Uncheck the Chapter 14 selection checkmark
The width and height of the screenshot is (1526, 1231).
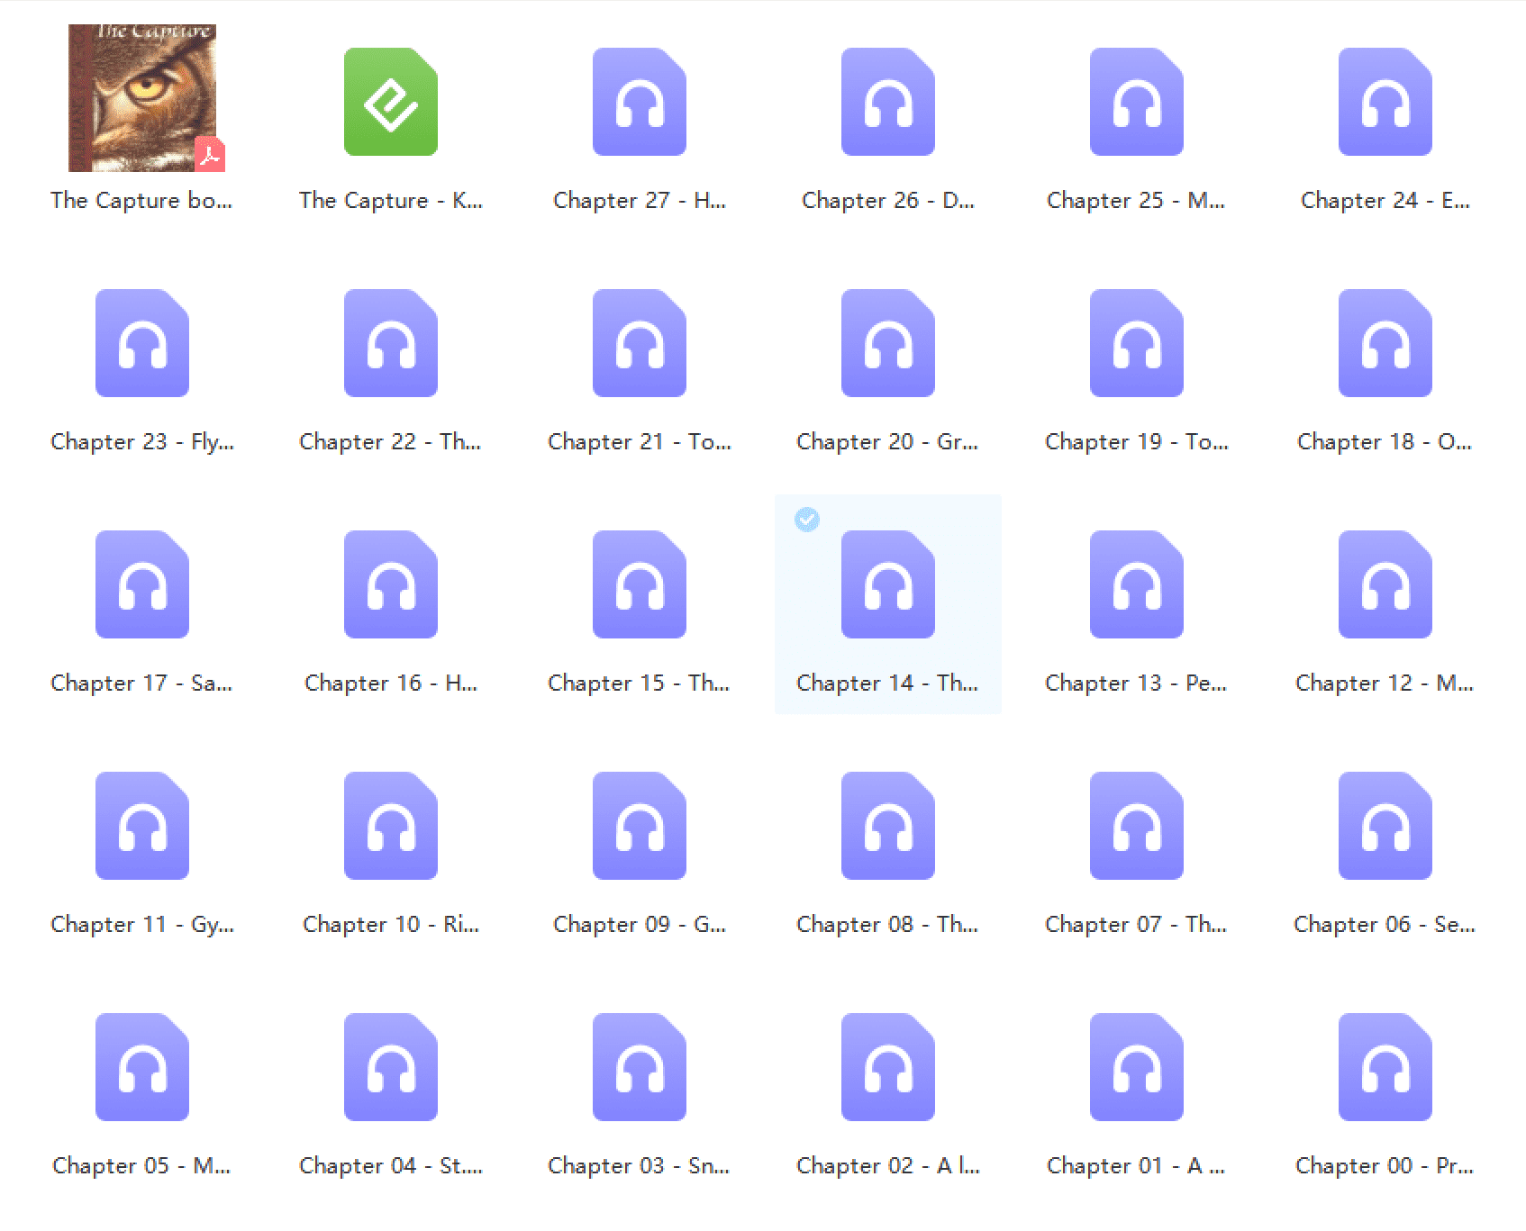[806, 520]
